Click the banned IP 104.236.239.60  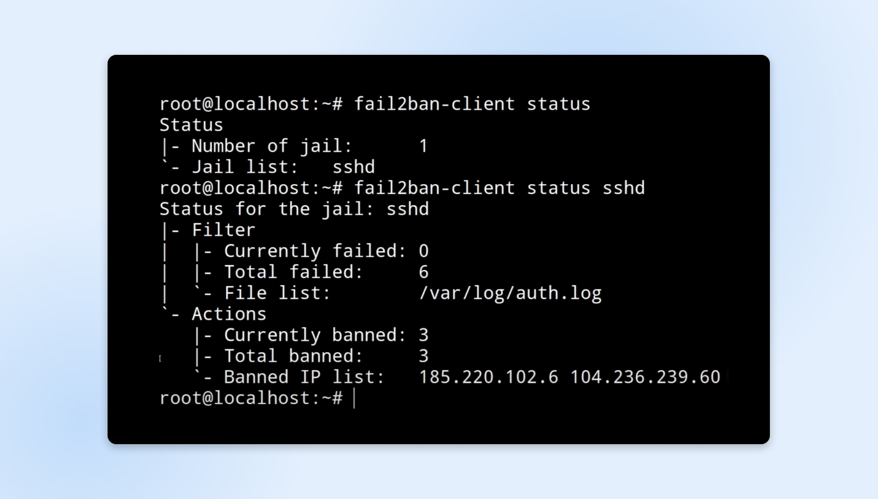point(645,377)
